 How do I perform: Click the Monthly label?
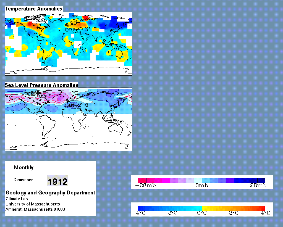click(x=24, y=168)
